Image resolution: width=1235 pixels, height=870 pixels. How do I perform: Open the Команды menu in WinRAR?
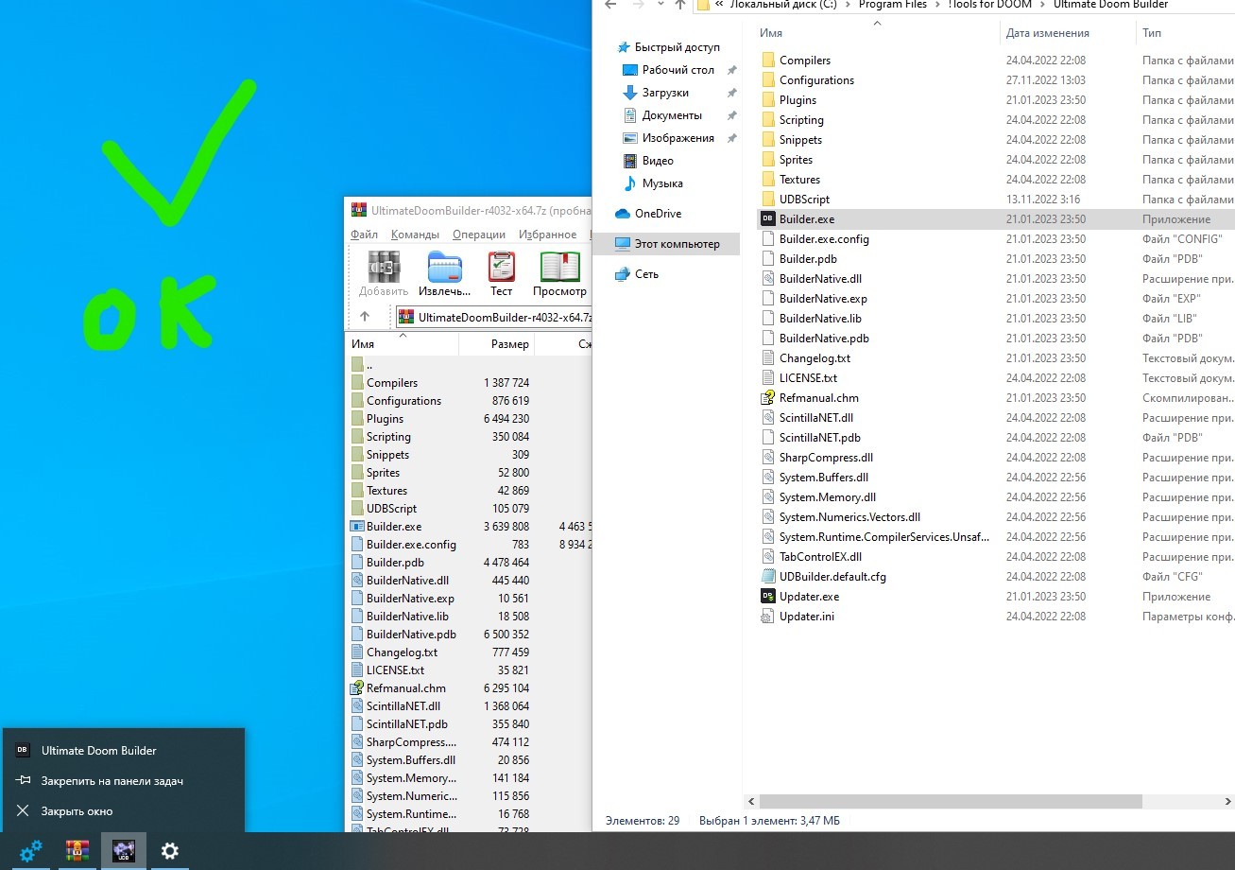click(x=415, y=235)
